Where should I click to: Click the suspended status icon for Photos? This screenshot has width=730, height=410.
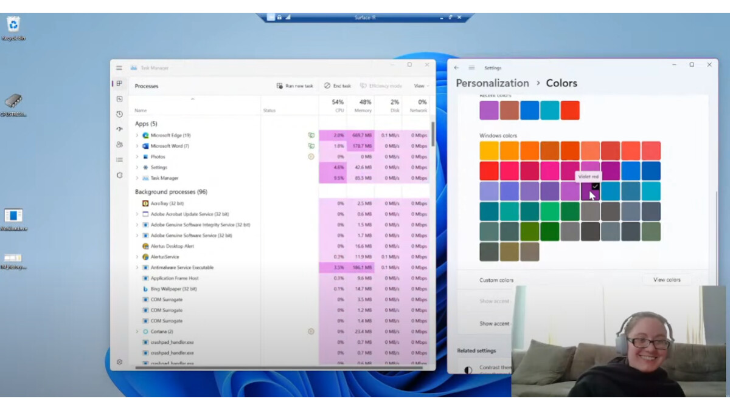(311, 157)
